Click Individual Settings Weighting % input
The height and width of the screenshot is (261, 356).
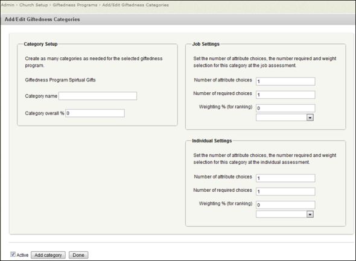[x=285, y=205]
